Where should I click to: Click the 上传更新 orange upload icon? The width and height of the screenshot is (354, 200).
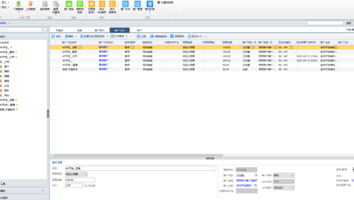coord(31,4)
